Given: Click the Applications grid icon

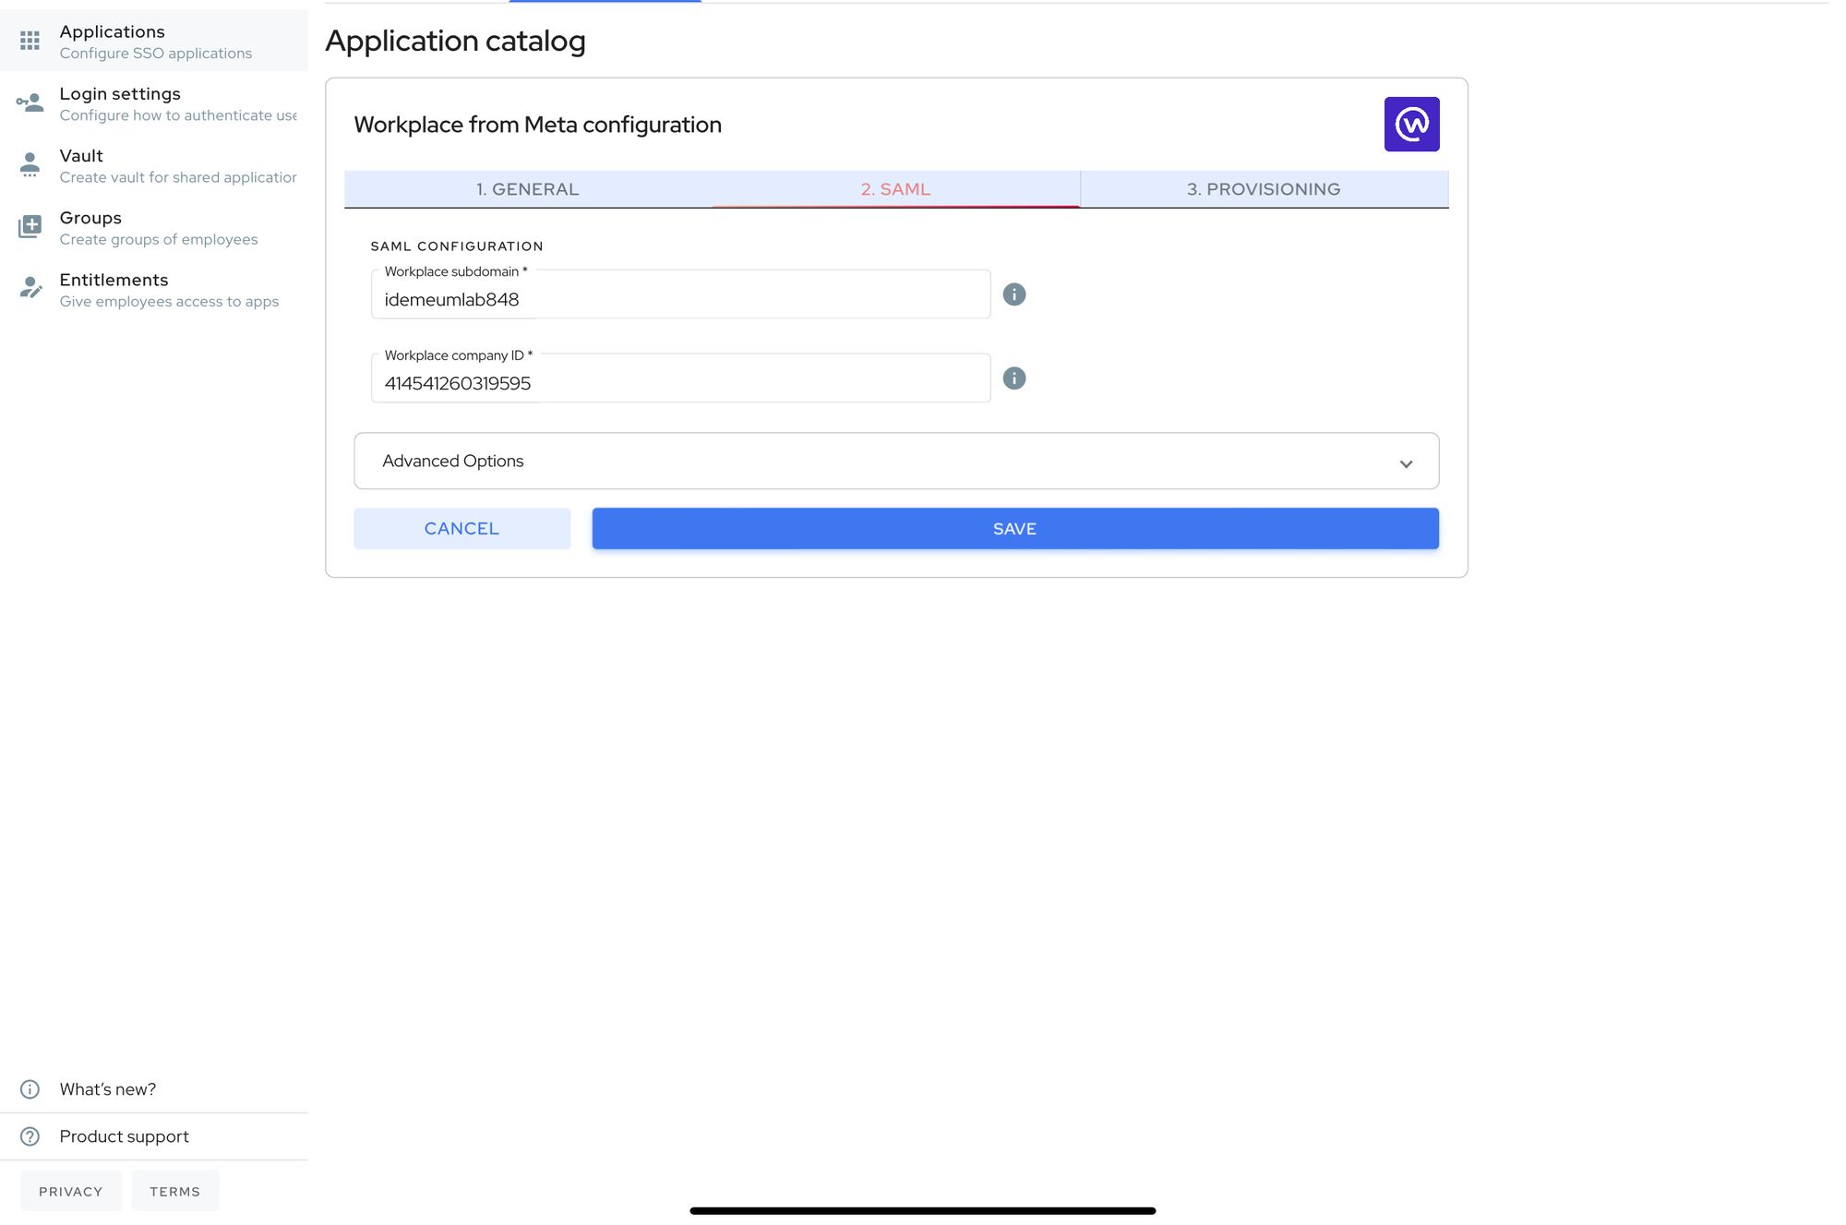Looking at the screenshot, I should pos(30,41).
